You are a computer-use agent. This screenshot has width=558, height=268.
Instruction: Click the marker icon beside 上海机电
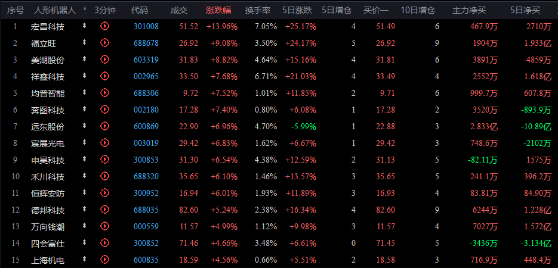point(84,259)
